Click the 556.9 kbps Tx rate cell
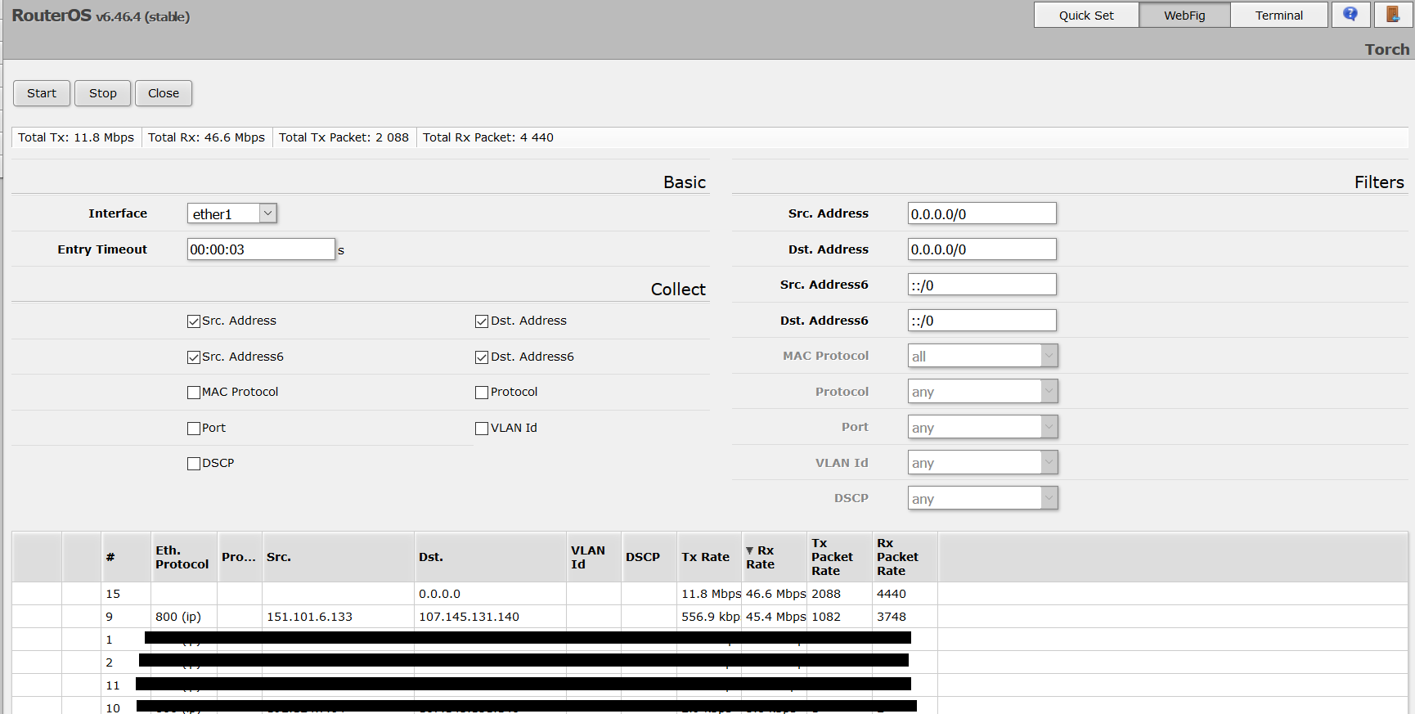 coord(709,617)
